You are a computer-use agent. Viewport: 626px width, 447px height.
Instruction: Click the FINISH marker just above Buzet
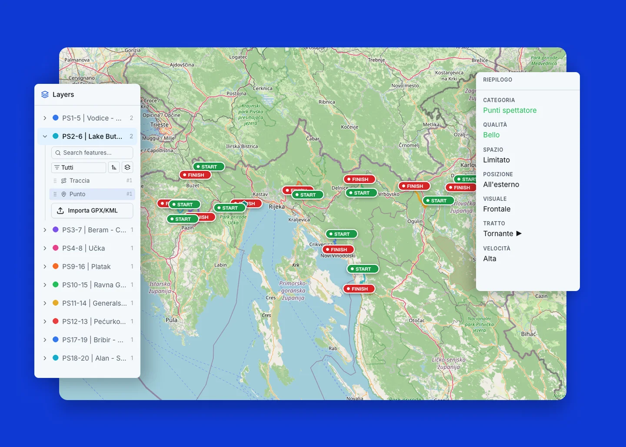pyautogui.click(x=195, y=175)
